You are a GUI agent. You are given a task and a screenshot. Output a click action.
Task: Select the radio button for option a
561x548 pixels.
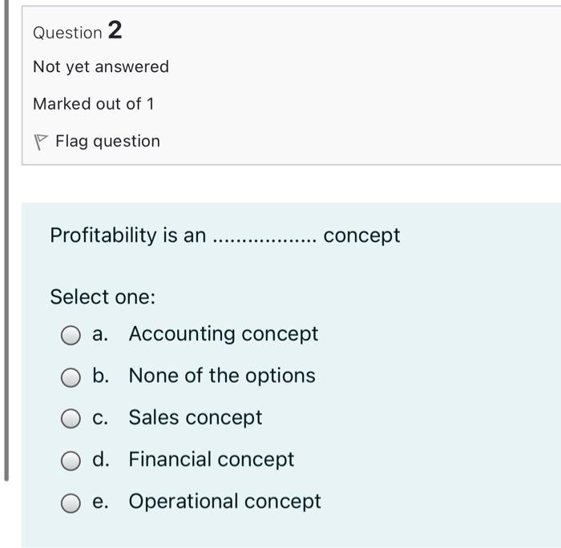(72, 335)
